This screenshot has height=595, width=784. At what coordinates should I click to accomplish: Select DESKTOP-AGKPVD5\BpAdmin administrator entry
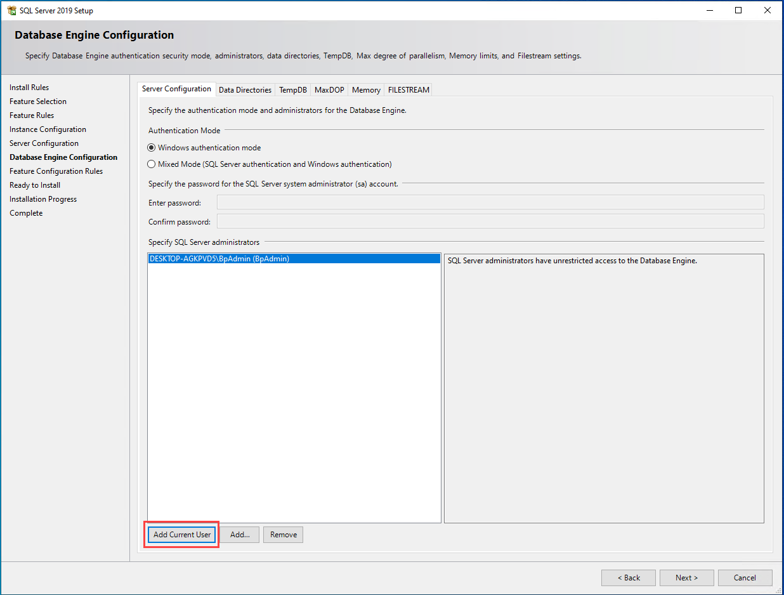(x=294, y=259)
